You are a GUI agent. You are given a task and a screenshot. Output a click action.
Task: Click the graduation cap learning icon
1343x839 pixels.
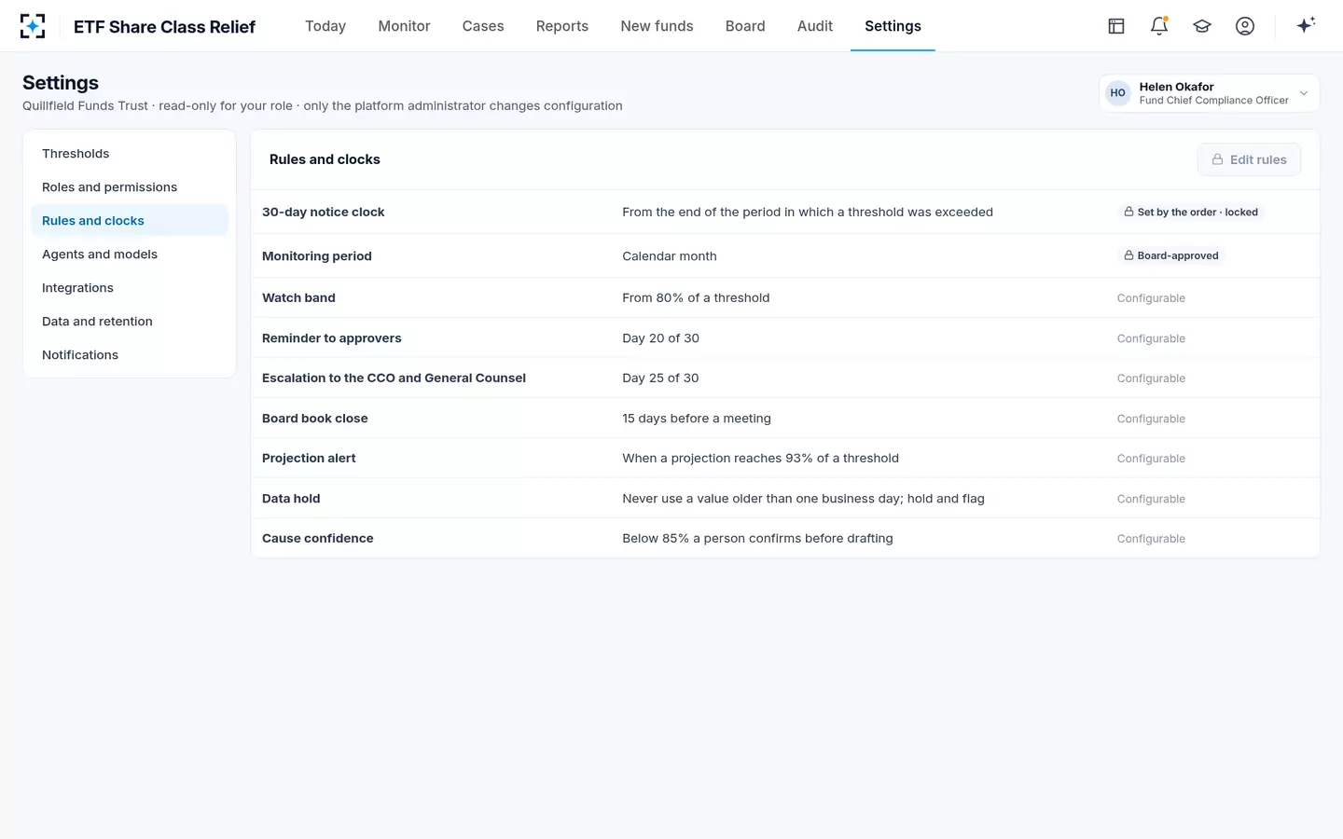click(x=1202, y=26)
